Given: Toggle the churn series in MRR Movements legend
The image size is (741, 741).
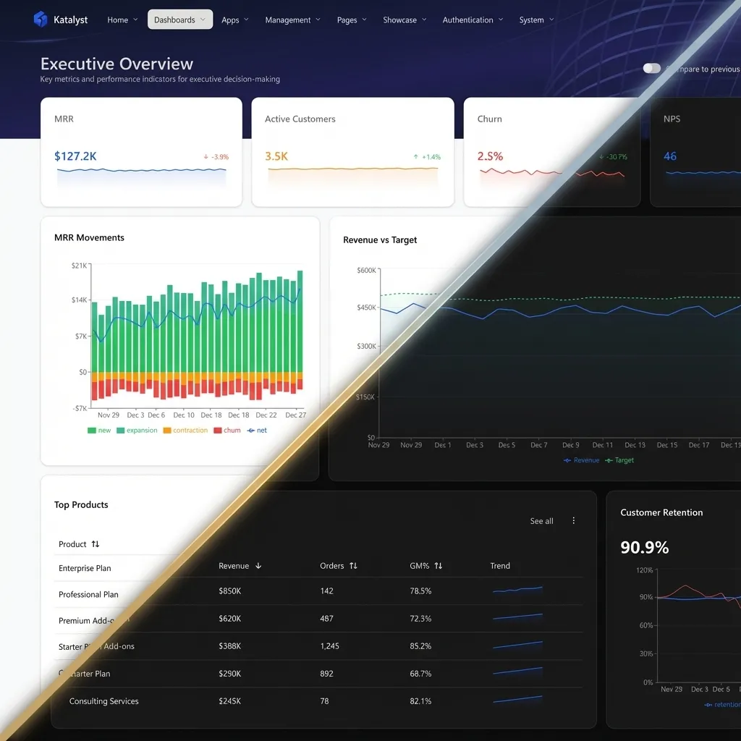Looking at the screenshot, I should tap(226, 429).
